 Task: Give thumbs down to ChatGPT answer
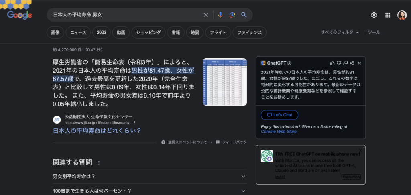[339, 63]
